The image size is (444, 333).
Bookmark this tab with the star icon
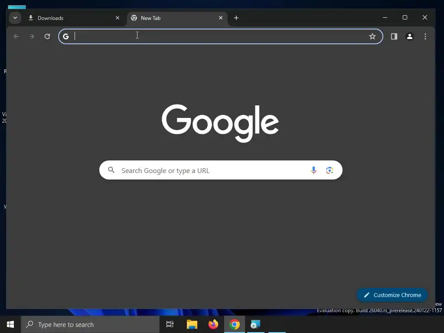(372, 36)
